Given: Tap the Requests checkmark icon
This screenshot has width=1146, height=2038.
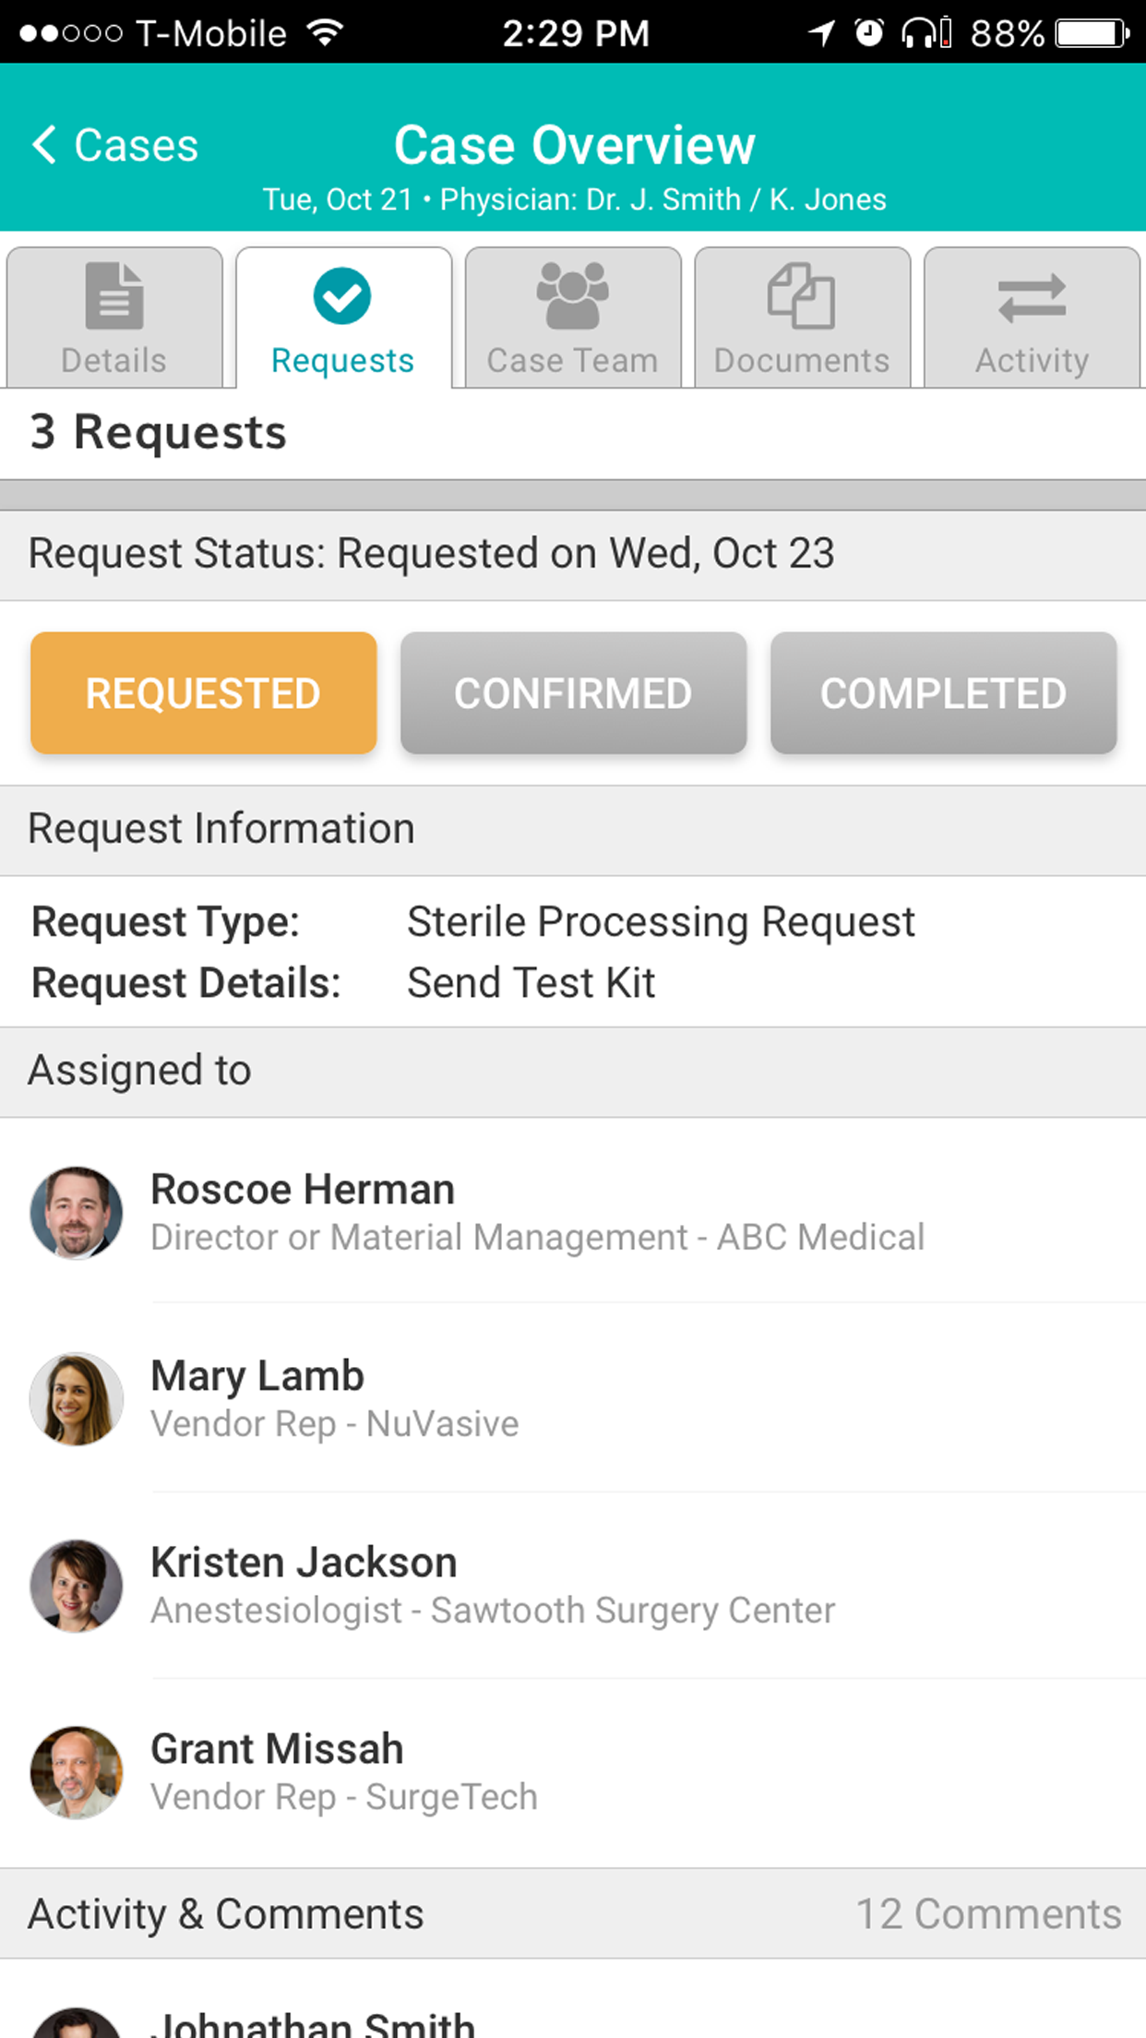Looking at the screenshot, I should click(342, 296).
